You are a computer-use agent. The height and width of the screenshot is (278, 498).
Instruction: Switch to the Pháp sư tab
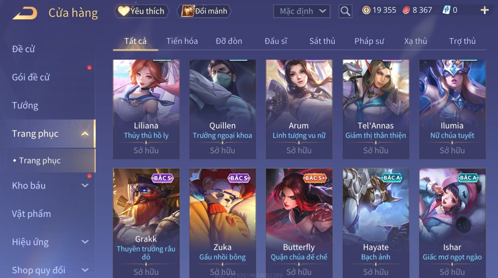pyautogui.click(x=369, y=41)
